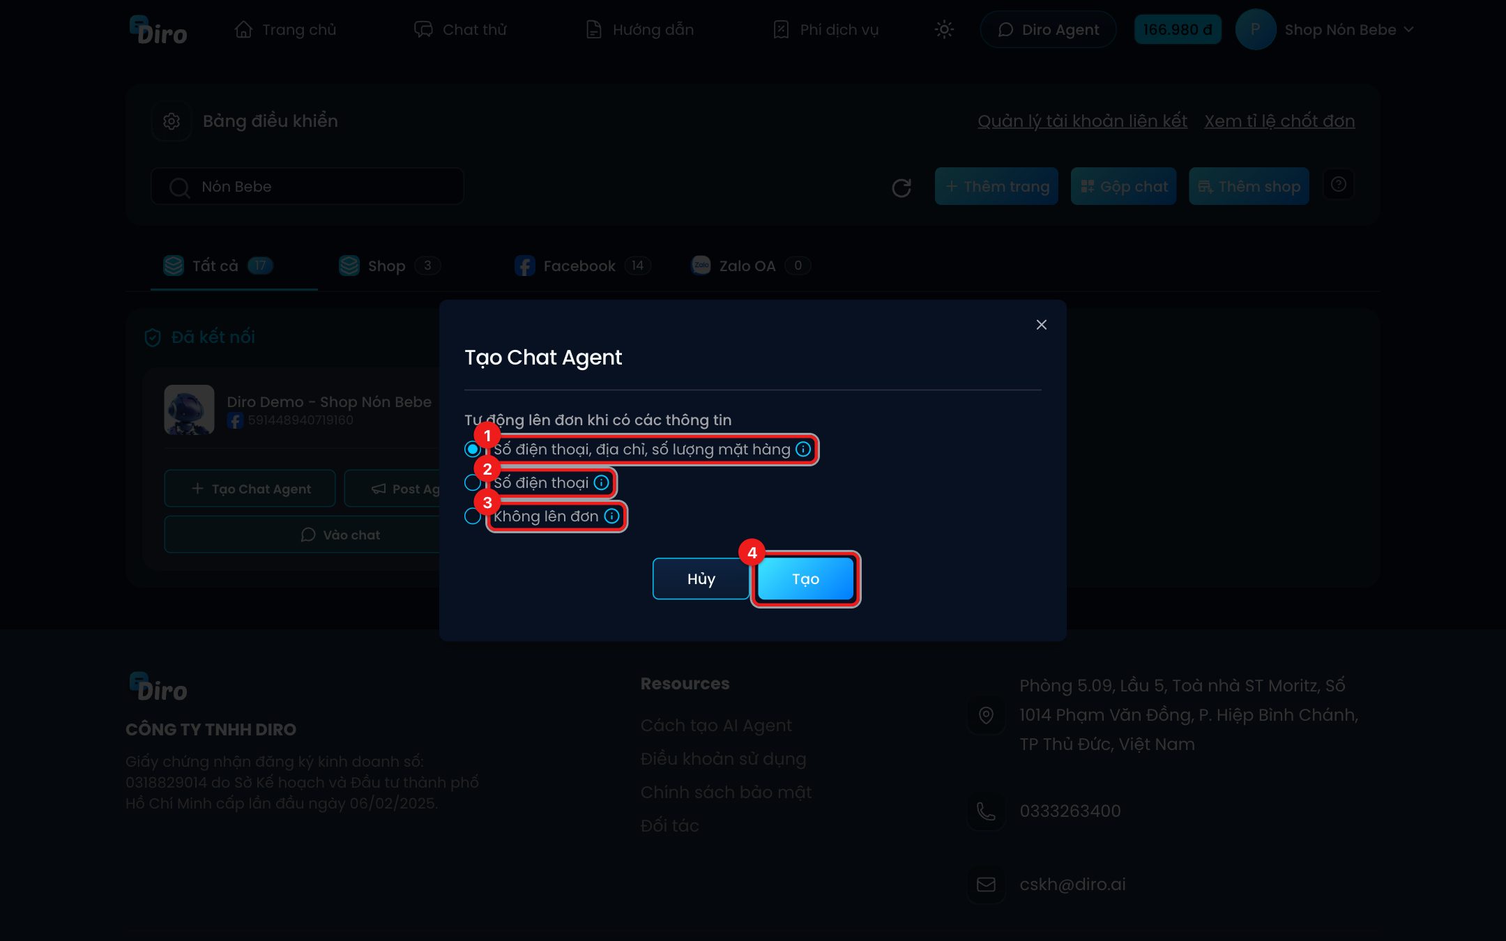Select the 'Số điện thoại' radio button
The image size is (1506, 941).
pyautogui.click(x=473, y=482)
